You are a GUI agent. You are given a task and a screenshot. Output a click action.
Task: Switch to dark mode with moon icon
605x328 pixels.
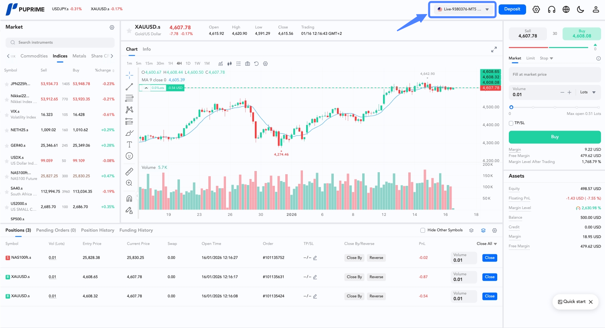580,9
